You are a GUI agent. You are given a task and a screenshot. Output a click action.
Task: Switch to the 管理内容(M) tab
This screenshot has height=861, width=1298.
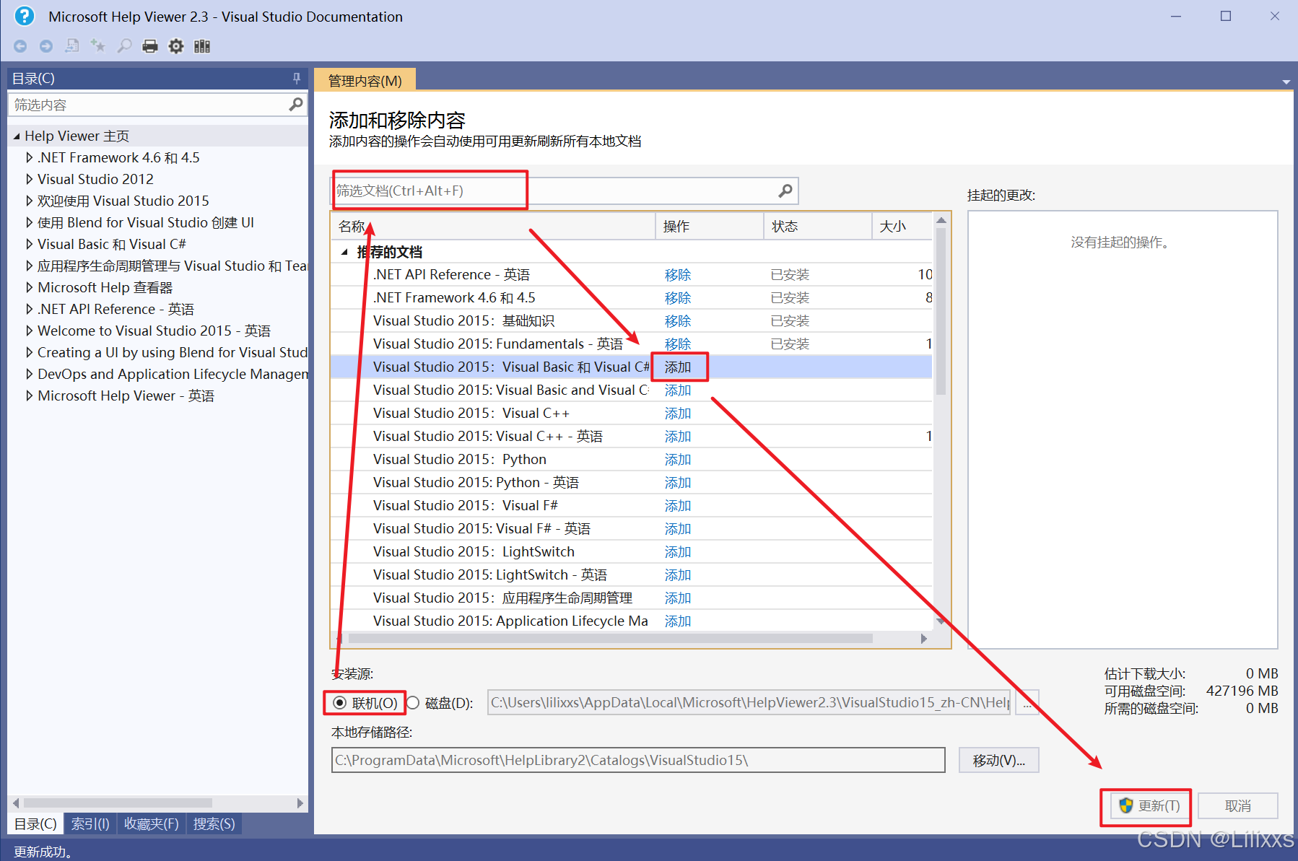[x=365, y=80]
